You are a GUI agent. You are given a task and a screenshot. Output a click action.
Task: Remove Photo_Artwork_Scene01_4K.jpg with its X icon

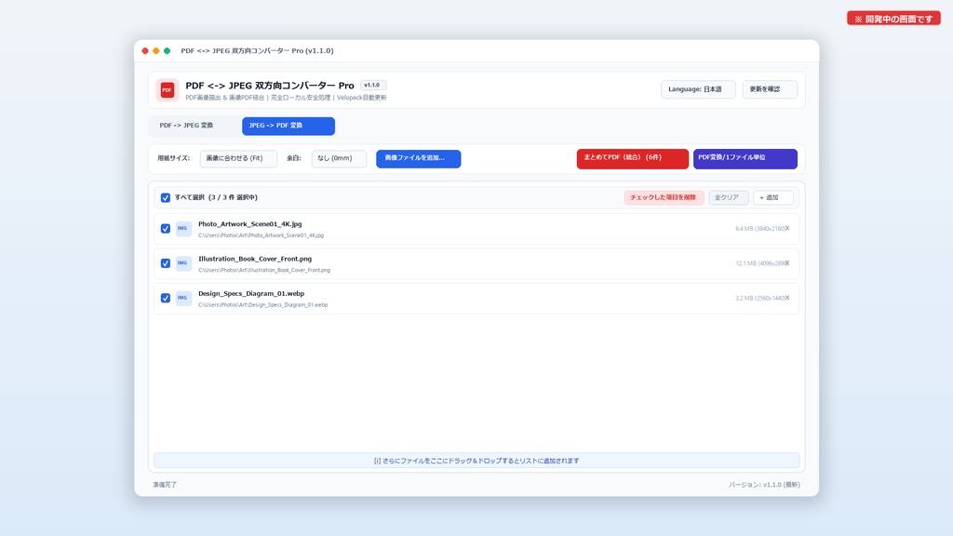tap(787, 229)
